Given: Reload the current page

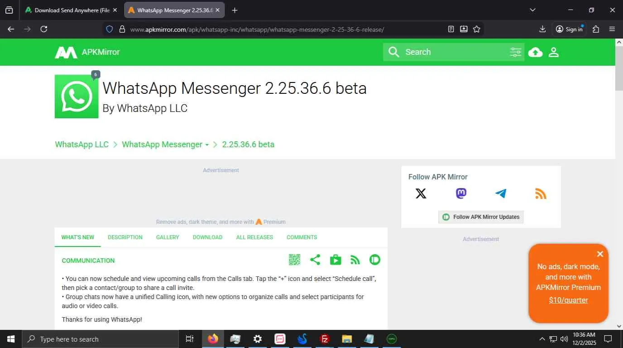Looking at the screenshot, I should point(44,29).
